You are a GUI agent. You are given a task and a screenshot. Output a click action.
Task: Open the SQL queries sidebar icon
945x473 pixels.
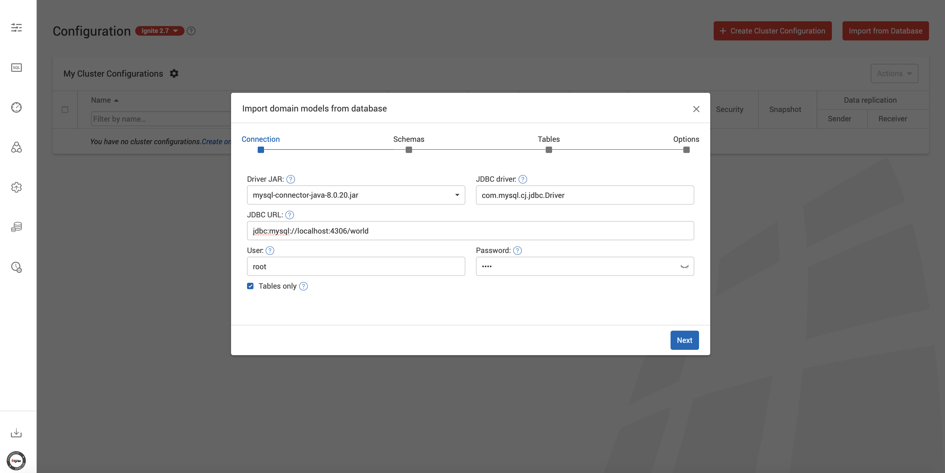click(x=16, y=68)
